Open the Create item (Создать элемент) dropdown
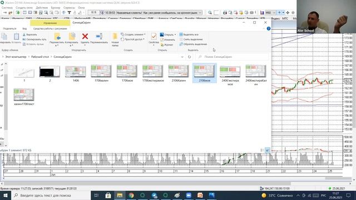This screenshot has height=200, width=356. point(133,34)
